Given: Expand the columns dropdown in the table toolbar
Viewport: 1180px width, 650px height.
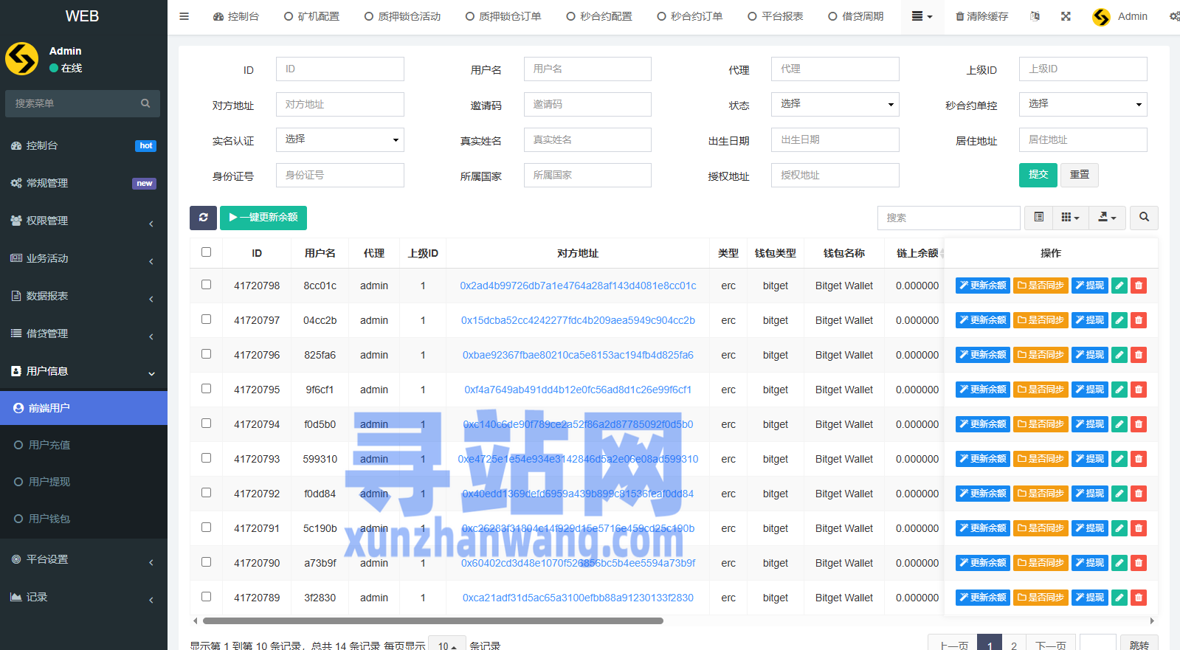Looking at the screenshot, I should [x=1070, y=218].
